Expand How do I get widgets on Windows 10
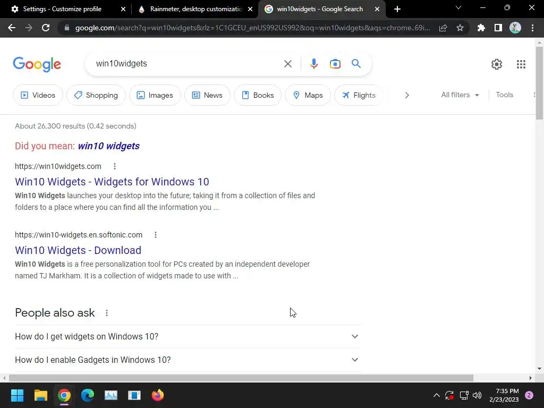The height and width of the screenshot is (408, 544). pos(188,336)
